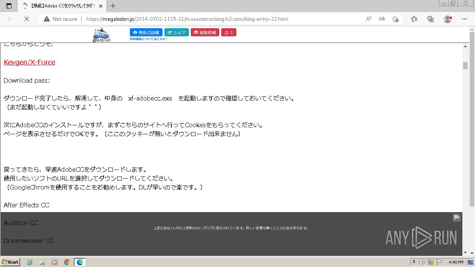Screen dimensions: 475x267
Task: Click the After Effects CC text
Action: pos(26,205)
